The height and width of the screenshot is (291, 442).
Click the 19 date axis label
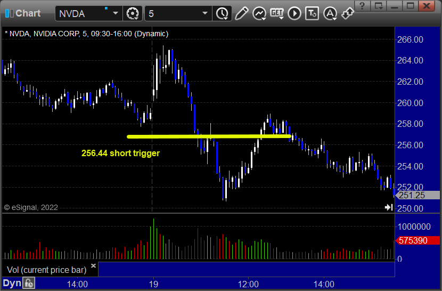[153, 284]
